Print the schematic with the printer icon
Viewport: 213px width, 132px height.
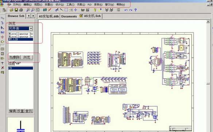click(x=21, y=10)
